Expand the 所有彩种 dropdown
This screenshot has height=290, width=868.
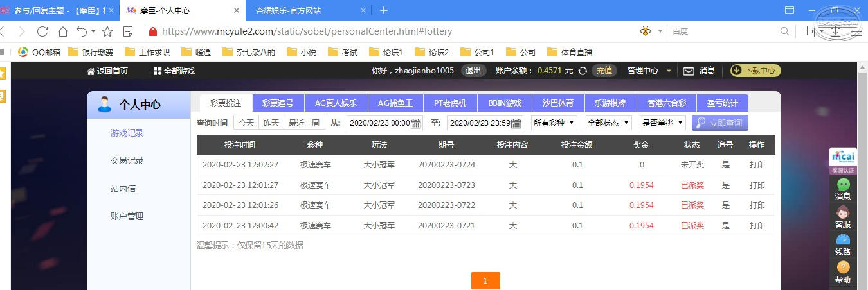(x=554, y=123)
